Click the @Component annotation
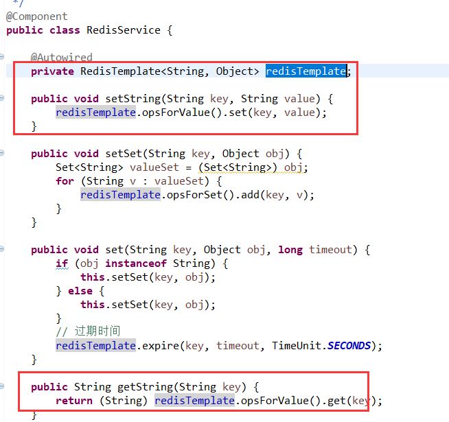Image resolution: width=449 pixels, height=422 pixels. (36, 16)
